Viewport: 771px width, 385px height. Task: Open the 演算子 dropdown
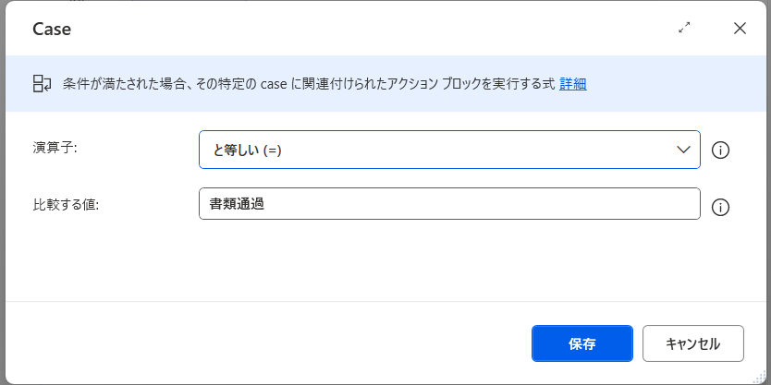point(448,150)
